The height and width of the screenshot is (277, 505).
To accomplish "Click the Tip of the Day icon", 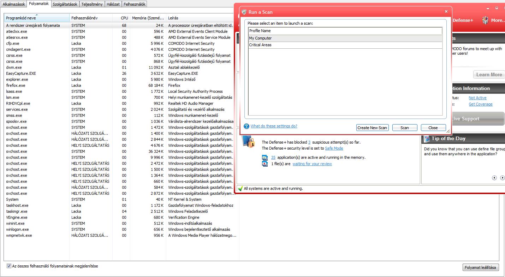I will point(427,139).
